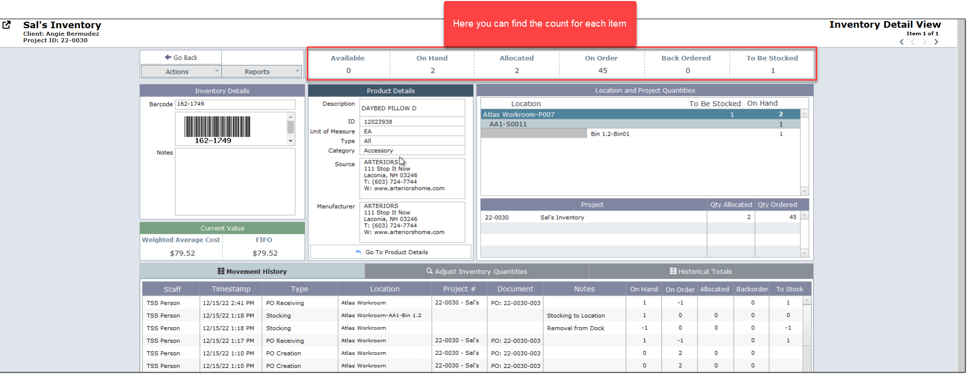969x376 pixels.
Task: Click the Source ARTERIORS address box
Action: coord(412,178)
